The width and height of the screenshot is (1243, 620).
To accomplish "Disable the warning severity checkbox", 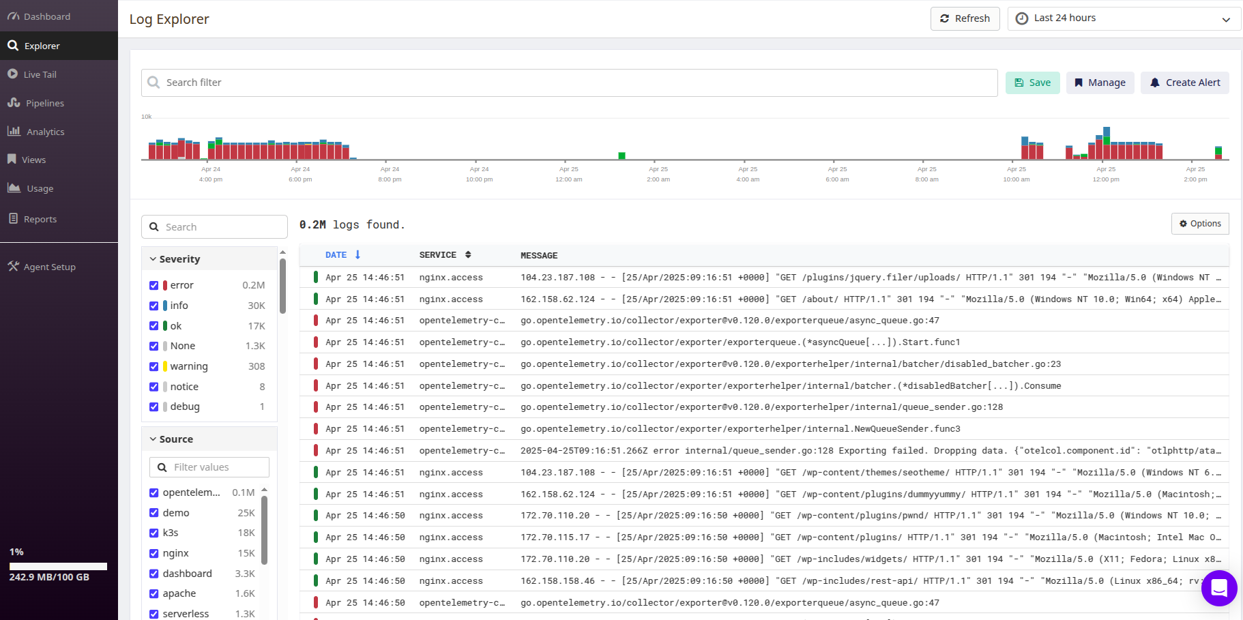I will [154, 366].
